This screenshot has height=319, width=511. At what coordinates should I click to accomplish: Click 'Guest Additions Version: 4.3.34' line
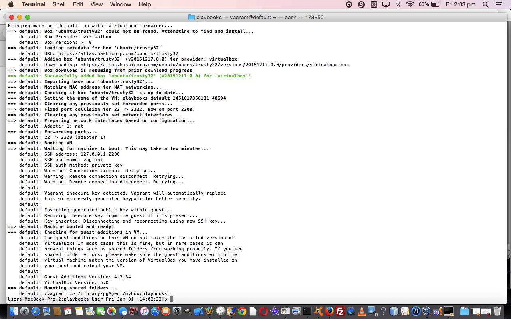(75, 277)
